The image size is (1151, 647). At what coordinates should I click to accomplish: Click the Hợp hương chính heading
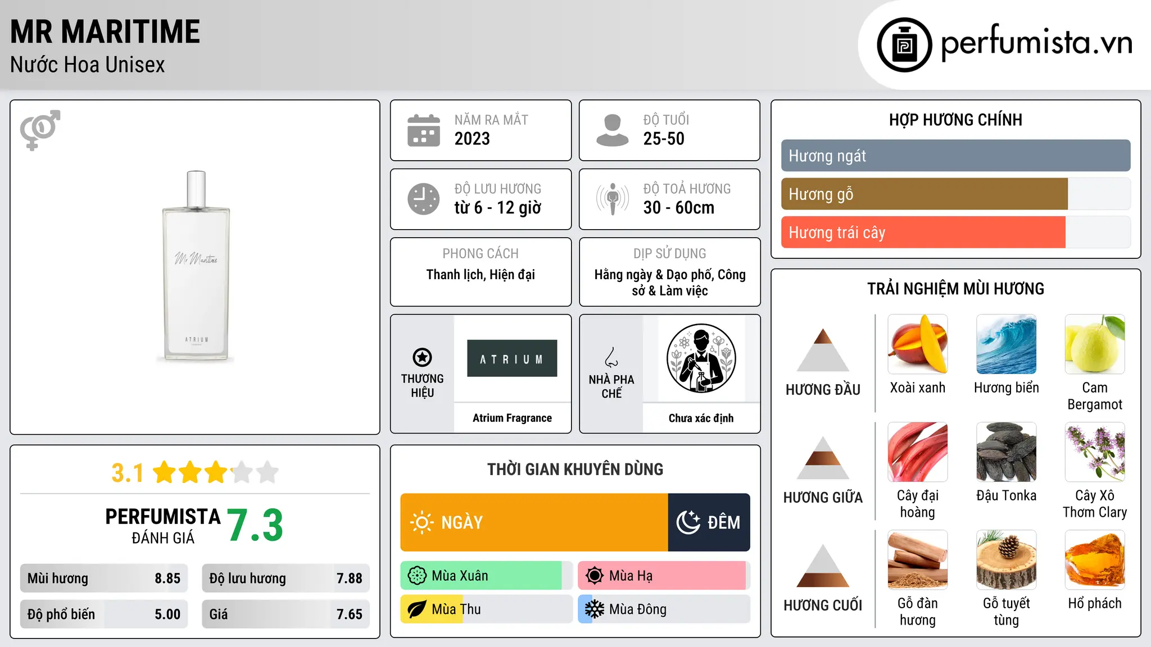(x=955, y=120)
